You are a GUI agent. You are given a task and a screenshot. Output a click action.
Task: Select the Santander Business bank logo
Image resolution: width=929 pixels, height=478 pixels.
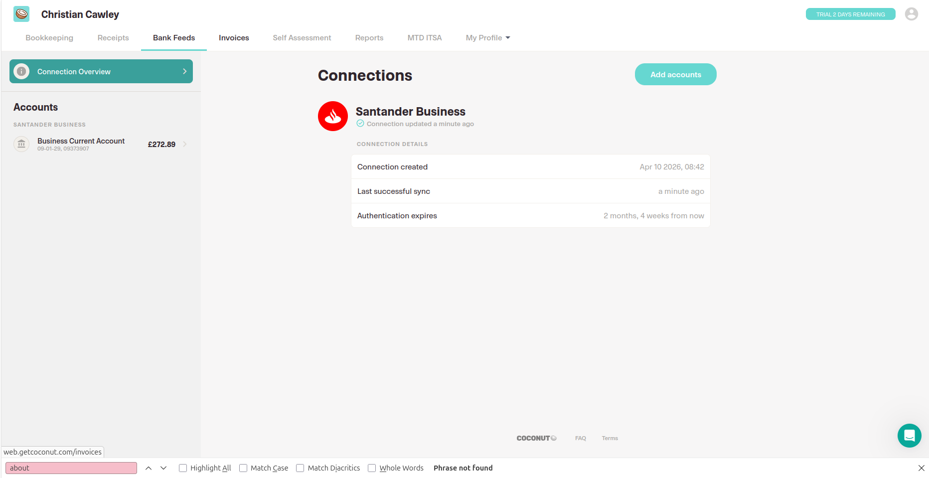pos(332,116)
